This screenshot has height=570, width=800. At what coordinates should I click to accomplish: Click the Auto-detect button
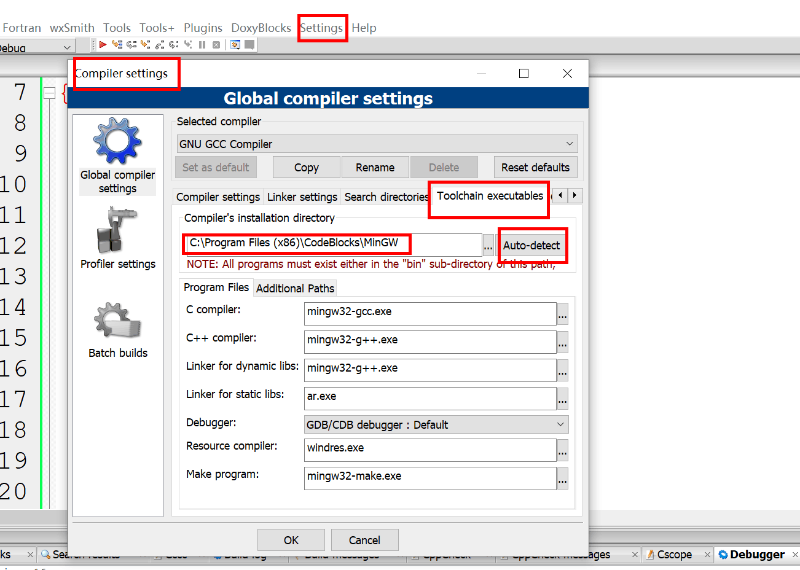(x=531, y=245)
